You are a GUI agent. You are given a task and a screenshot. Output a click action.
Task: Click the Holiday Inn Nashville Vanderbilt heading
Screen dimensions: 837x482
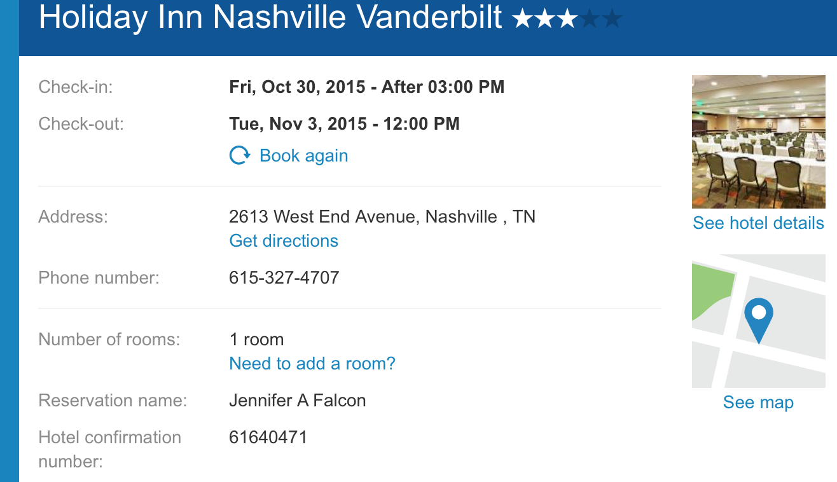point(271,18)
